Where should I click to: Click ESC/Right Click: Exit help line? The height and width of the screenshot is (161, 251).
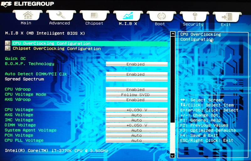pos(207,141)
